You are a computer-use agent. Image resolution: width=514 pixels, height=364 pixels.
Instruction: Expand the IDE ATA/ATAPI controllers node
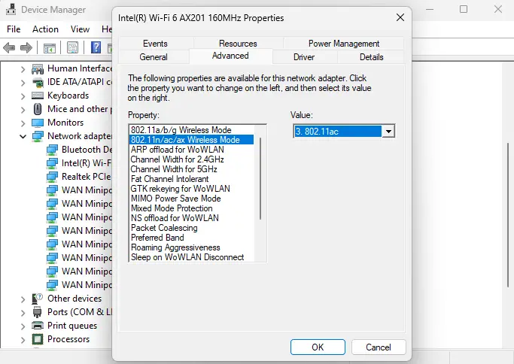pos(23,83)
